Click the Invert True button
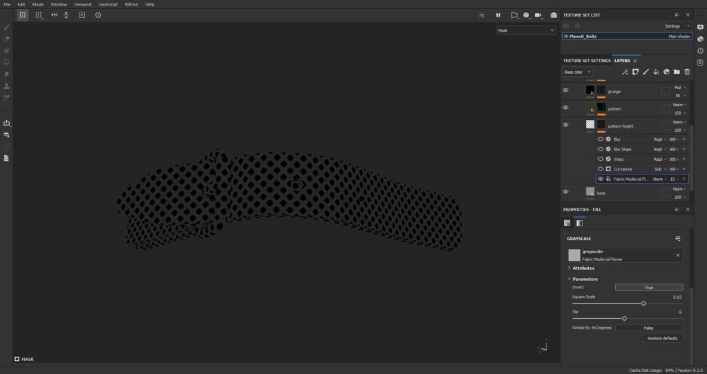Viewport: 707px width, 374px height. pos(649,288)
